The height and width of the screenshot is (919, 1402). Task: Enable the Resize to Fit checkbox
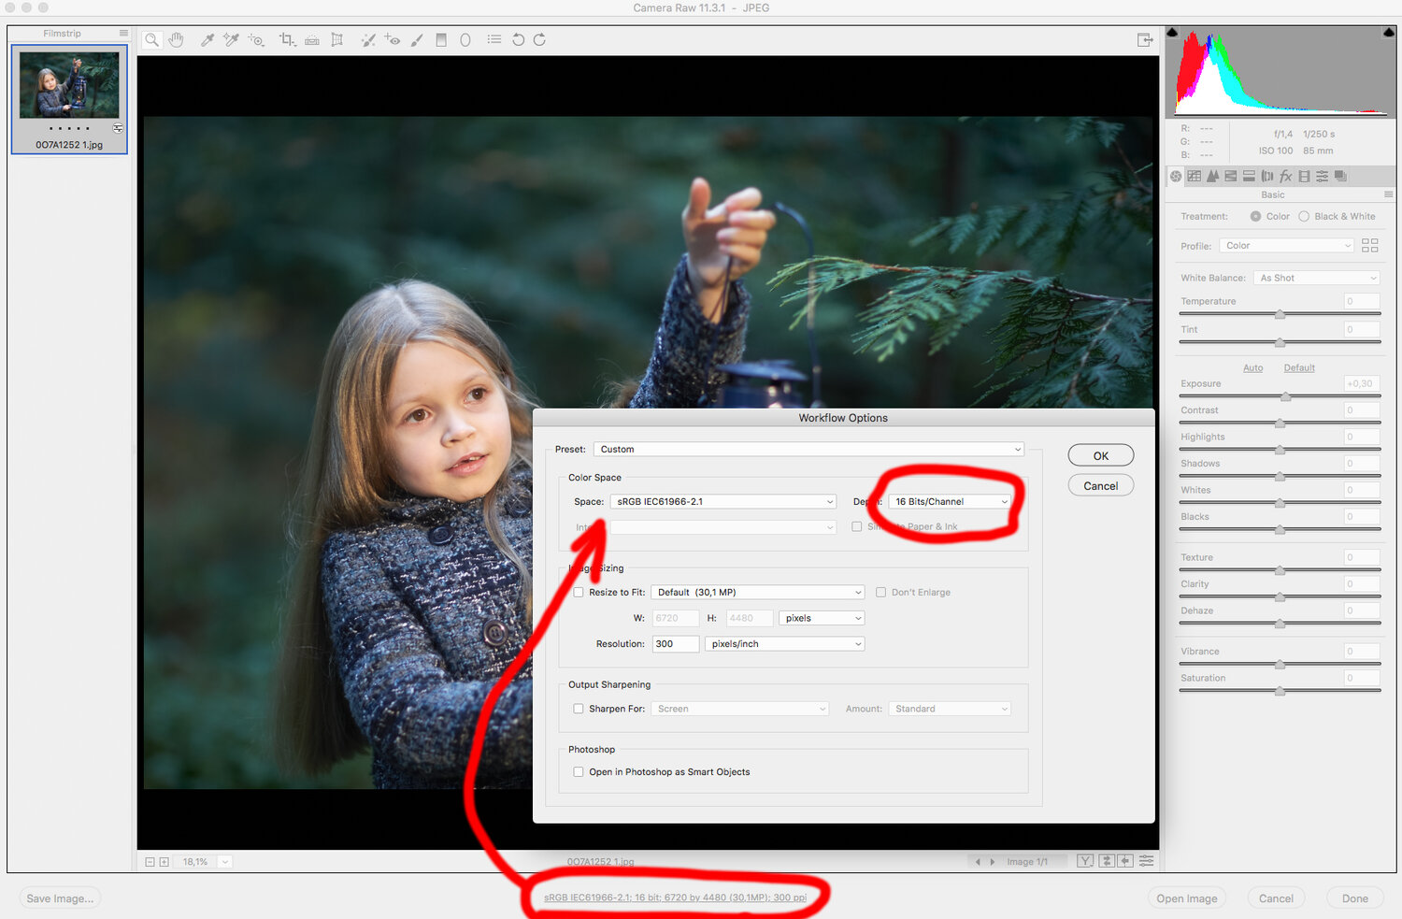tap(579, 592)
